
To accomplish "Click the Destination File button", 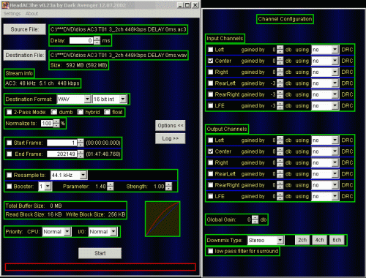I will pyautogui.click(x=25, y=55).
